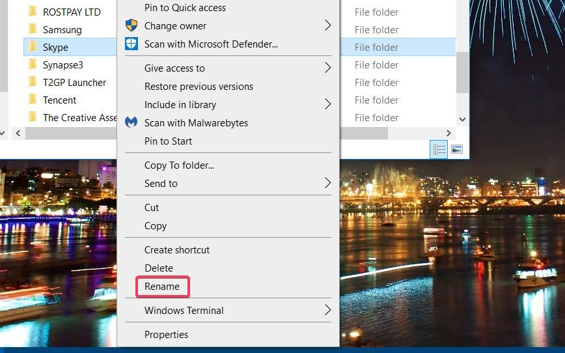Select Scan with Malwarebytes
The width and height of the screenshot is (565, 353).
pos(196,123)
